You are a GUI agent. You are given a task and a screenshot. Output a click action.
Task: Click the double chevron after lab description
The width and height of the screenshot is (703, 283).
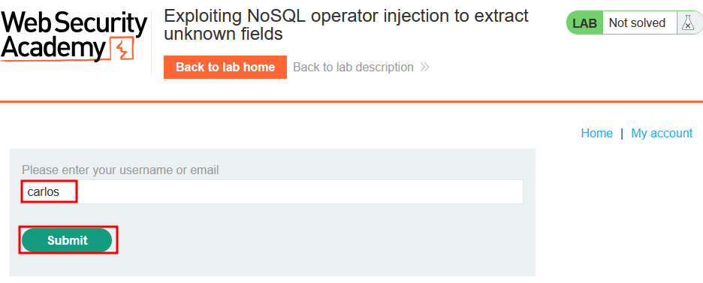424,67
